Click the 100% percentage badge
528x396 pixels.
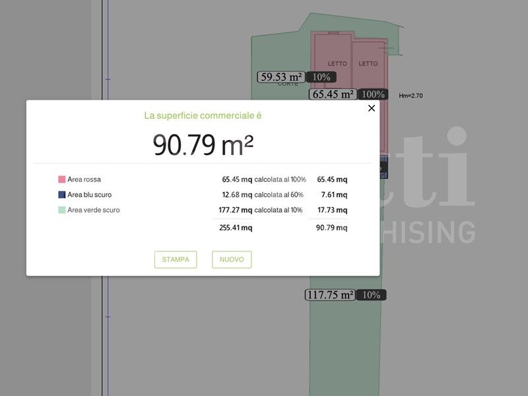(374, 94)
